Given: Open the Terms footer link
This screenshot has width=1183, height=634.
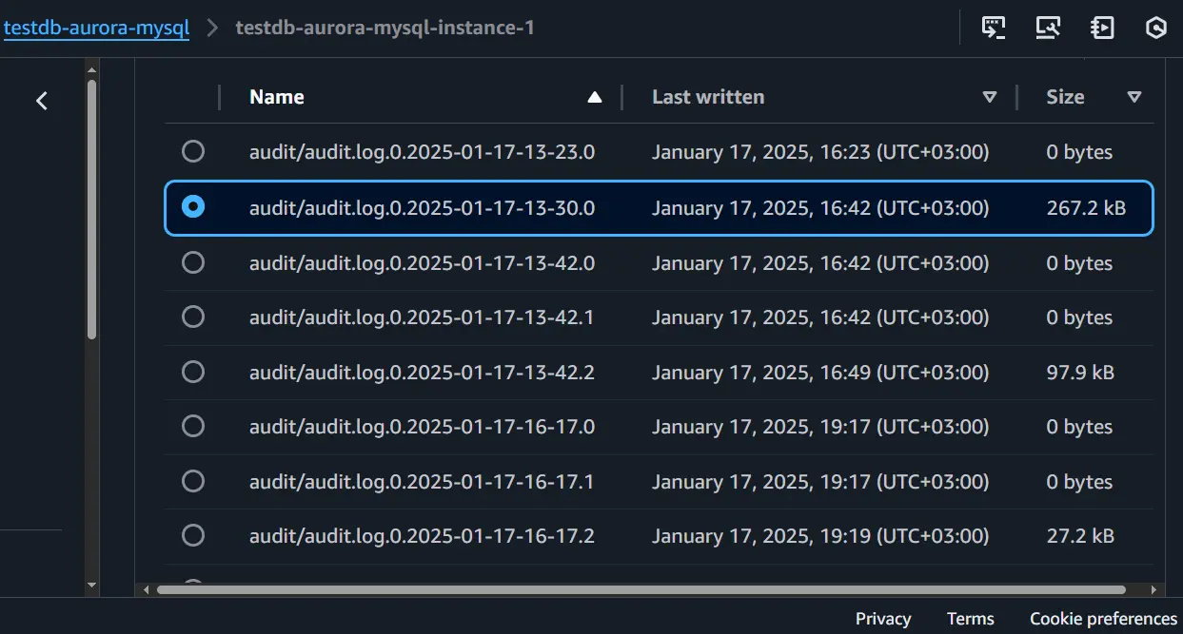Looking at the screenshot, I should click(970, 619).
